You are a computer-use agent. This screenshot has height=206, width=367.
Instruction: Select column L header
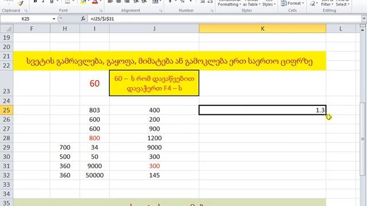tap(341, 29)
